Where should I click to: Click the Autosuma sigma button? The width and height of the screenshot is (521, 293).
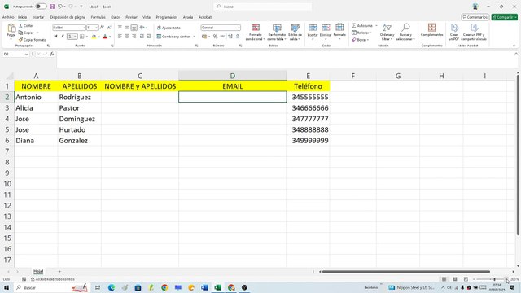[362, 25]
